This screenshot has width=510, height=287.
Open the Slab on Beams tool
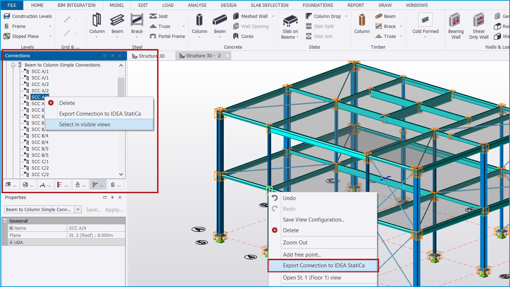(290, 25)
